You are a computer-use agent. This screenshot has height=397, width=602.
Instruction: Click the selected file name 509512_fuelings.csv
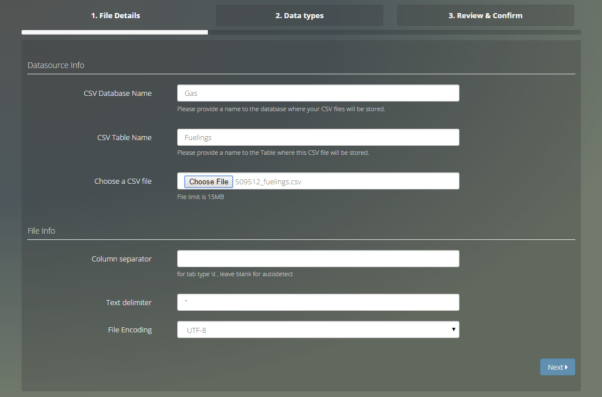pyautogui.click(x=267, y=181)
